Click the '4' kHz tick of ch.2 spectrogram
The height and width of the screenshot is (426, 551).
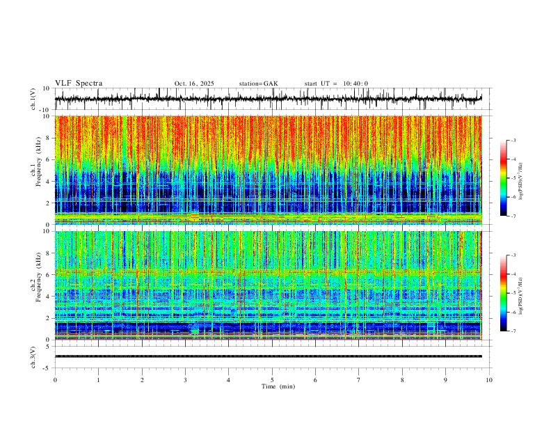(49, 297)
